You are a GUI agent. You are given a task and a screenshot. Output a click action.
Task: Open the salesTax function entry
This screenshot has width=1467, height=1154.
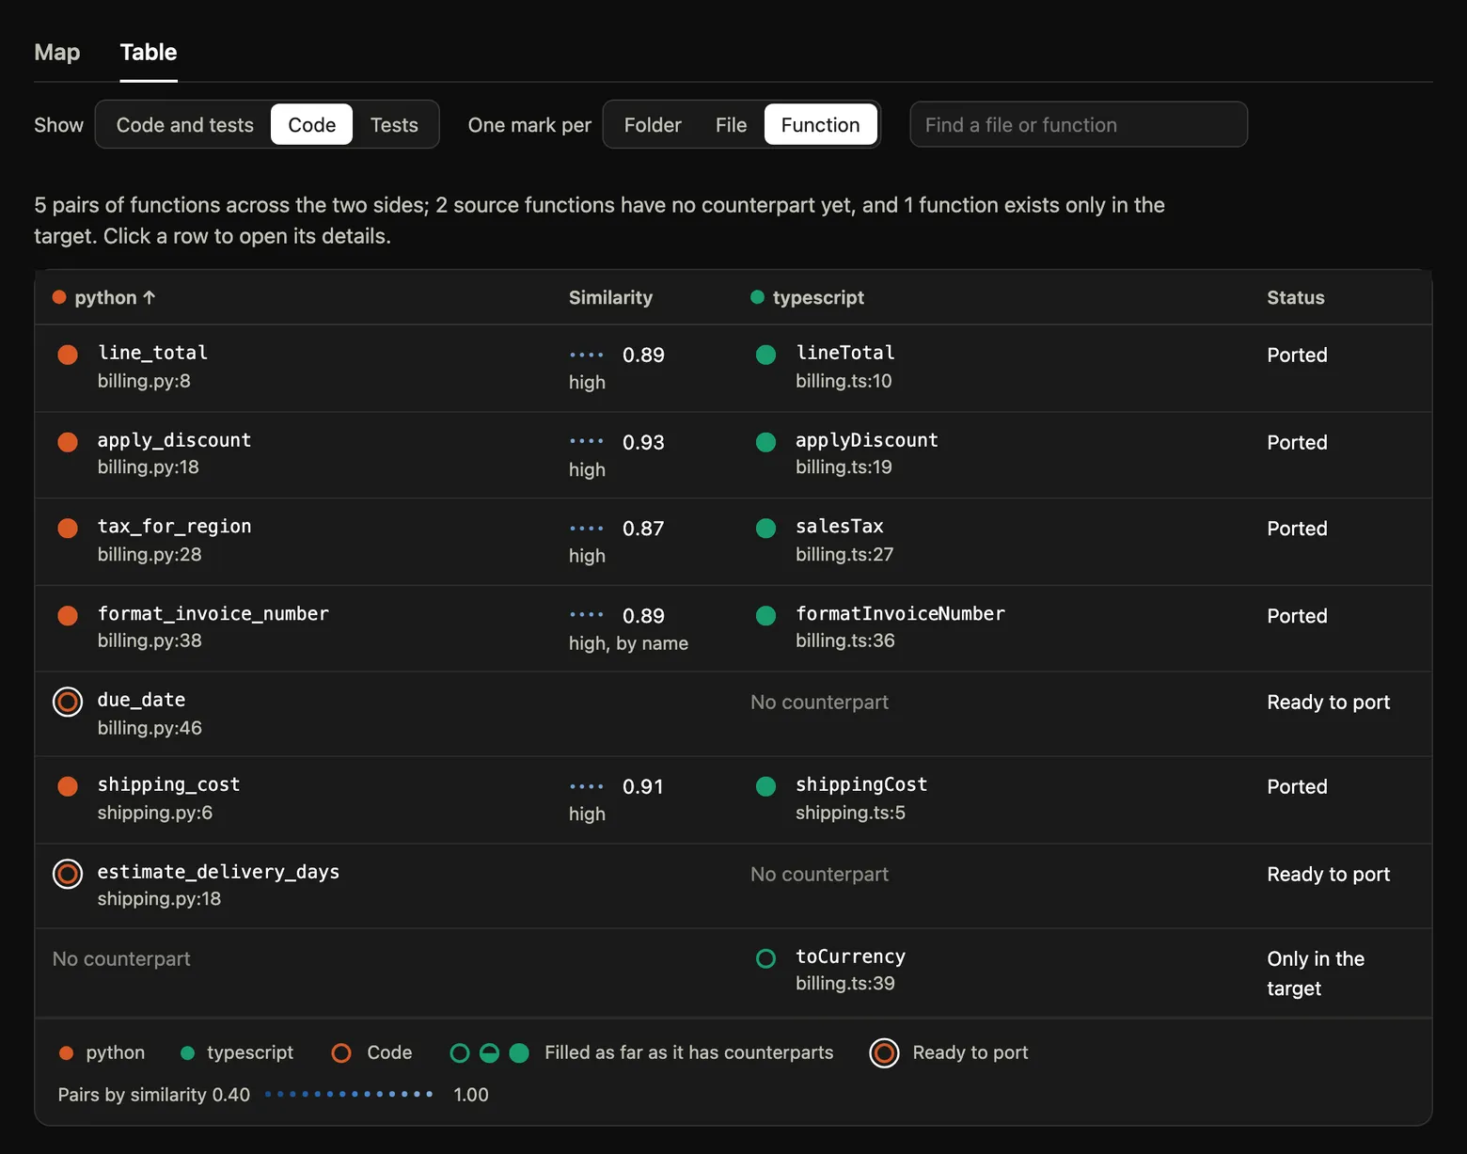[x=840, y=527]
